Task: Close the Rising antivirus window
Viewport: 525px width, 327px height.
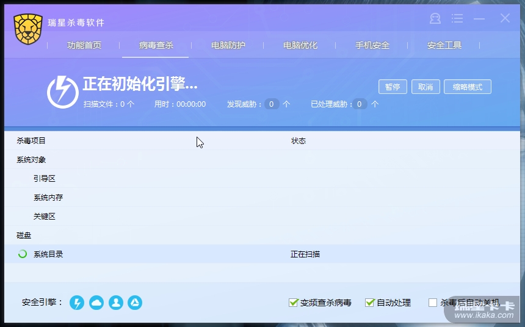Action: tap(505, 18)
